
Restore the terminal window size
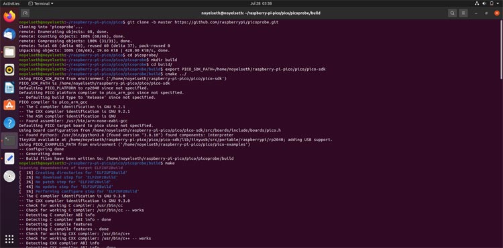pos(486,13)
